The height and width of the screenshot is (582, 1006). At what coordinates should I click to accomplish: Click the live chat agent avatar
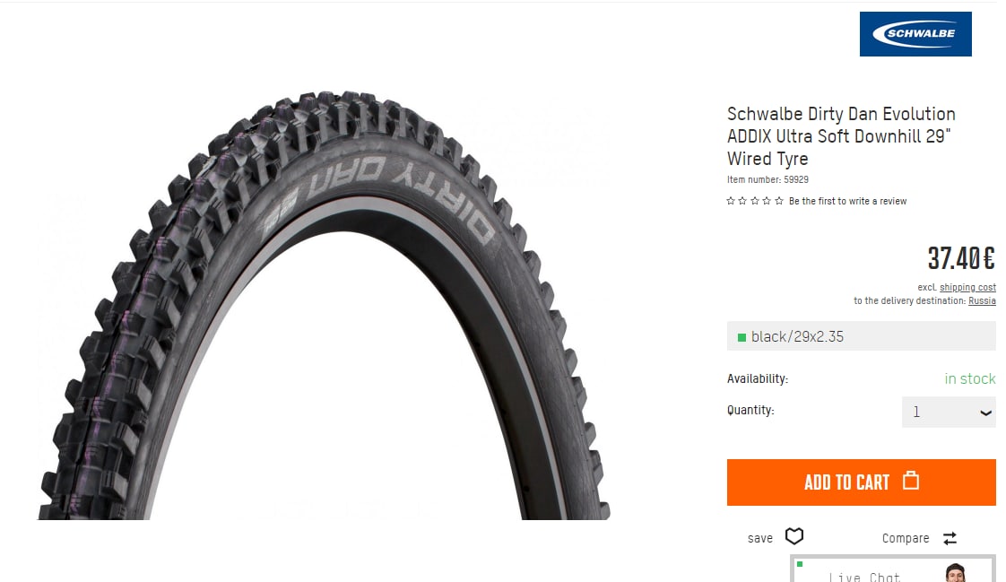coord(955,572)
